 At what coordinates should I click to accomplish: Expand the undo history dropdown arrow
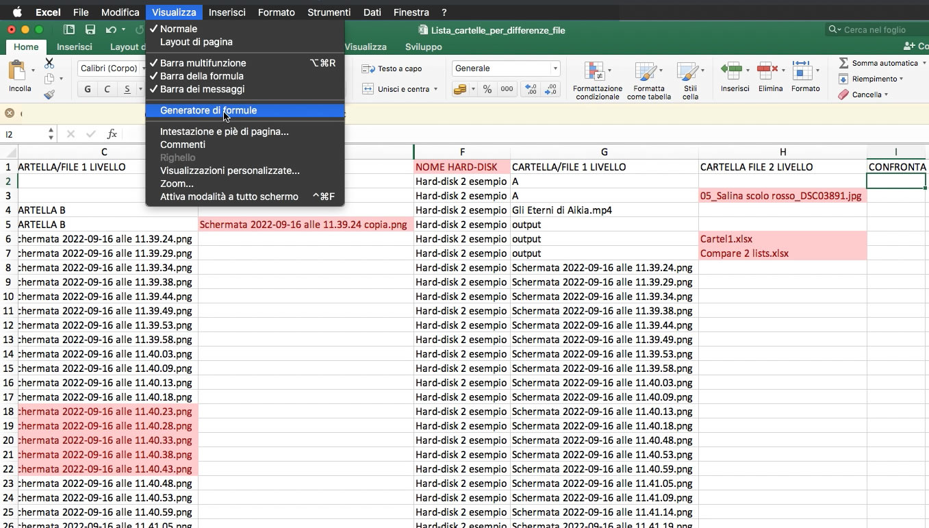[124, 29]
